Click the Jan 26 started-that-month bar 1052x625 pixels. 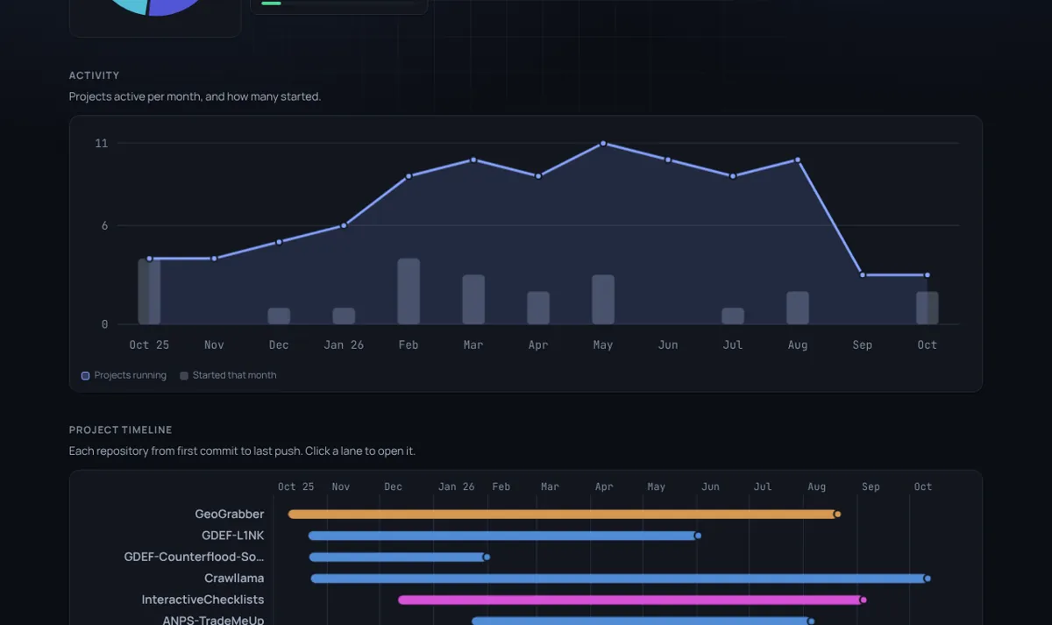pos(344,316)
